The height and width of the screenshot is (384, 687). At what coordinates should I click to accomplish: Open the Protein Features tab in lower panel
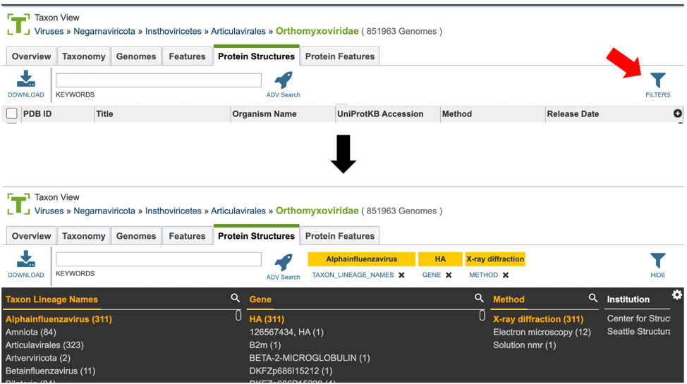pos(339,236)
